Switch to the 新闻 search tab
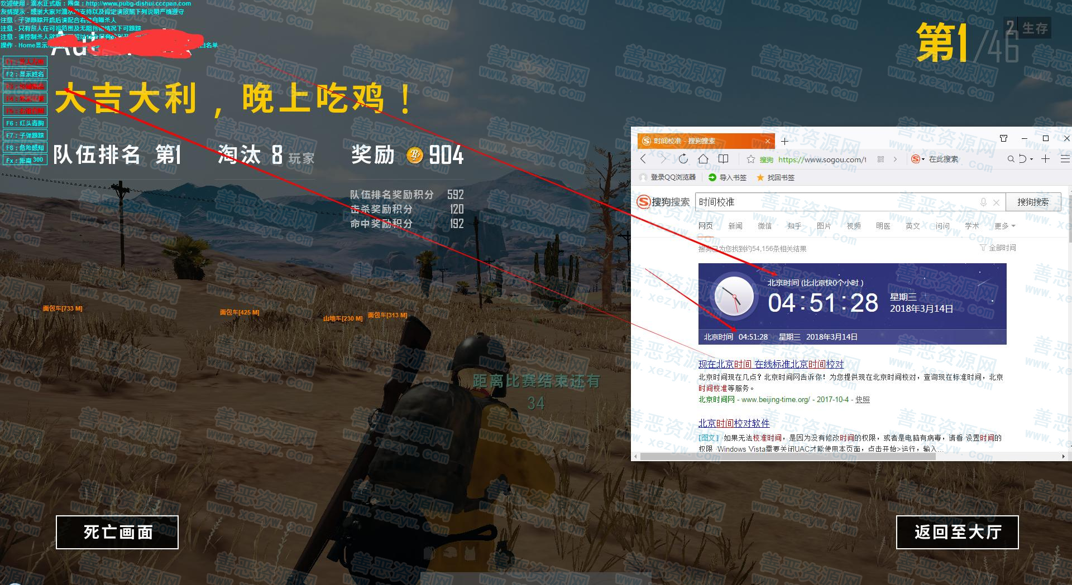Image resolution: width=1072 pixels, height=585 pixels. (735, 226)
